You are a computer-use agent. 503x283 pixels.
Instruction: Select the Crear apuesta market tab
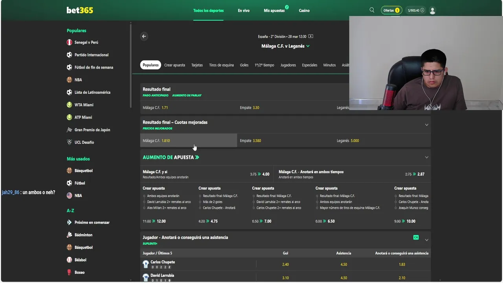(x=174, y=65)
